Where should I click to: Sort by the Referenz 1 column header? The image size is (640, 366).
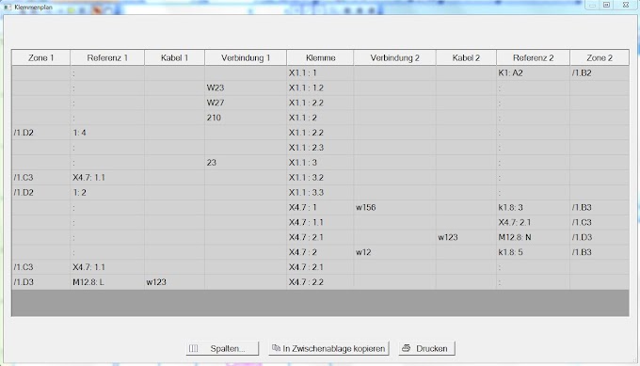click(107, 57)
